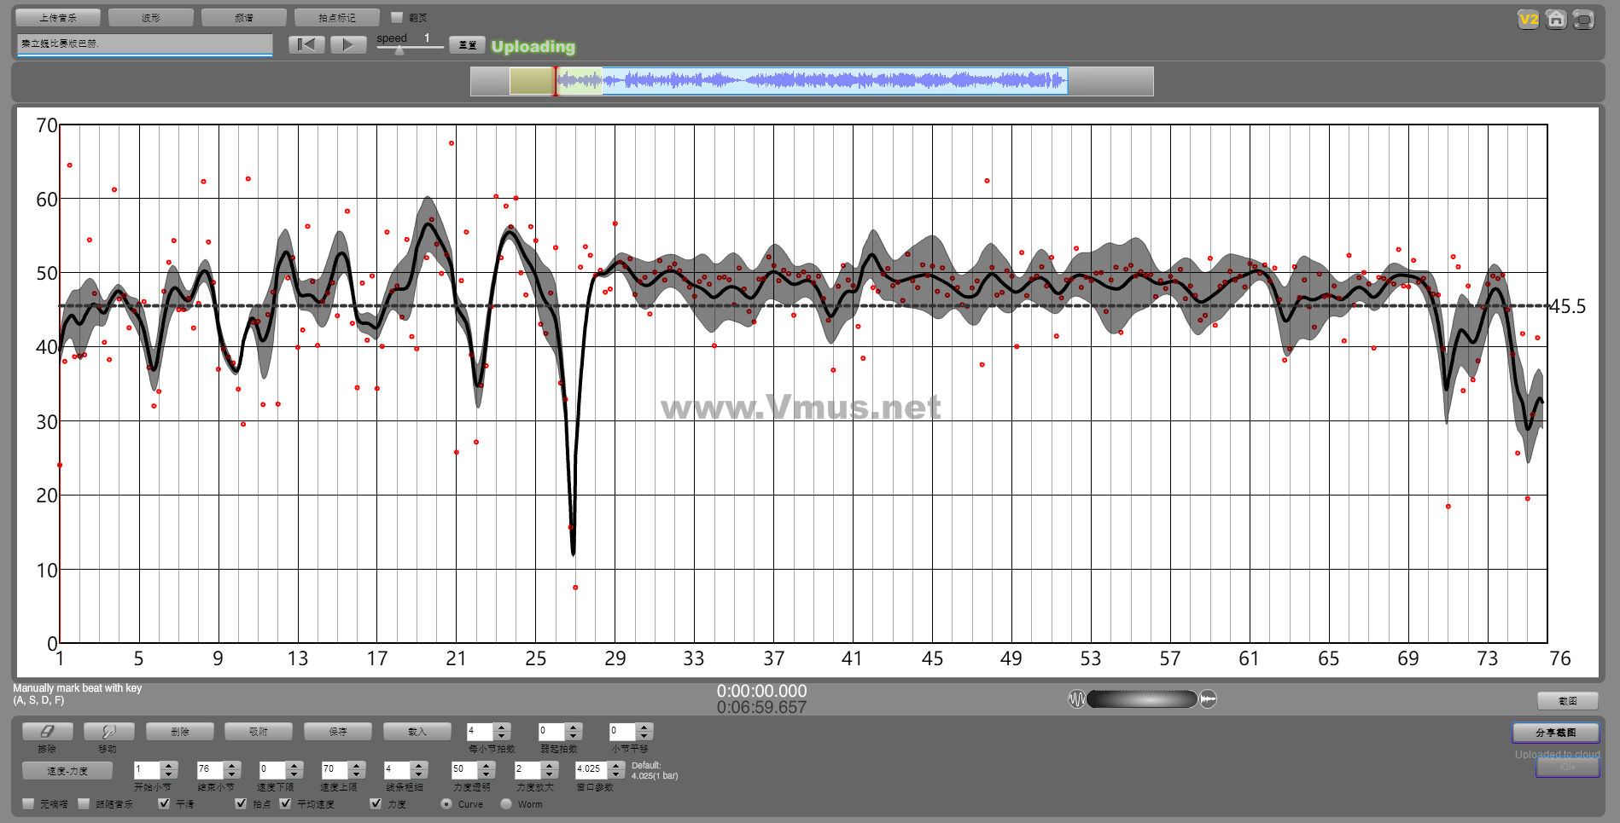Click the 分享截图 share screenshot button

tap(1555, 733)
